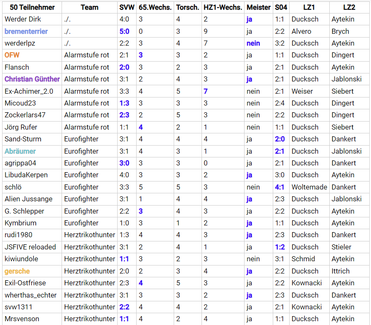Click the 'Meister' column header
Viewport: 371px width, 325px height.
tap(258, 7)
